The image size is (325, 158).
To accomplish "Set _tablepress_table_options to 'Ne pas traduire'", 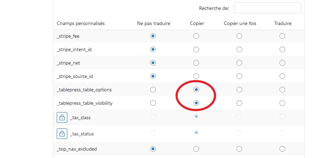I will pos(153,90).
